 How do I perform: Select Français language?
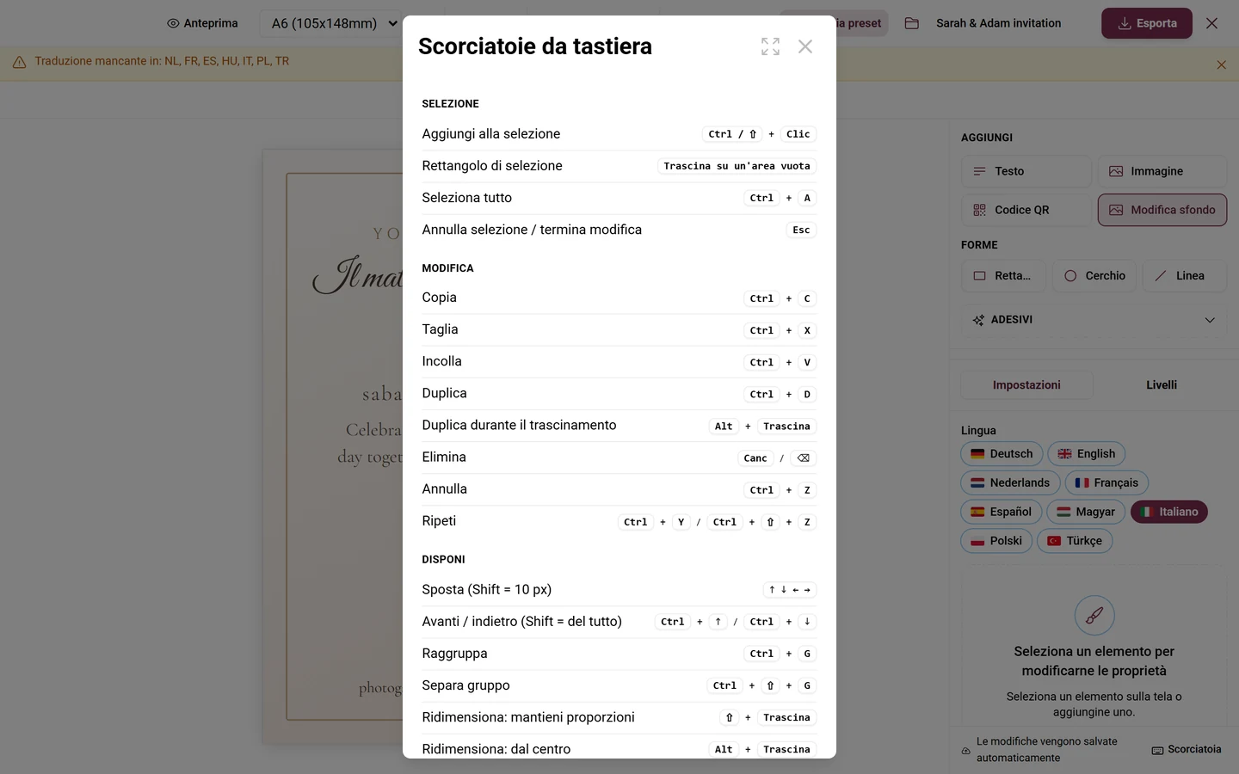coord(1106,483)
